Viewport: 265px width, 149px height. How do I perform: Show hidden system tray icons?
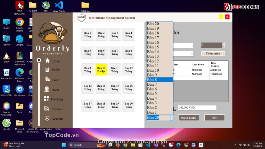click(235, 145)
